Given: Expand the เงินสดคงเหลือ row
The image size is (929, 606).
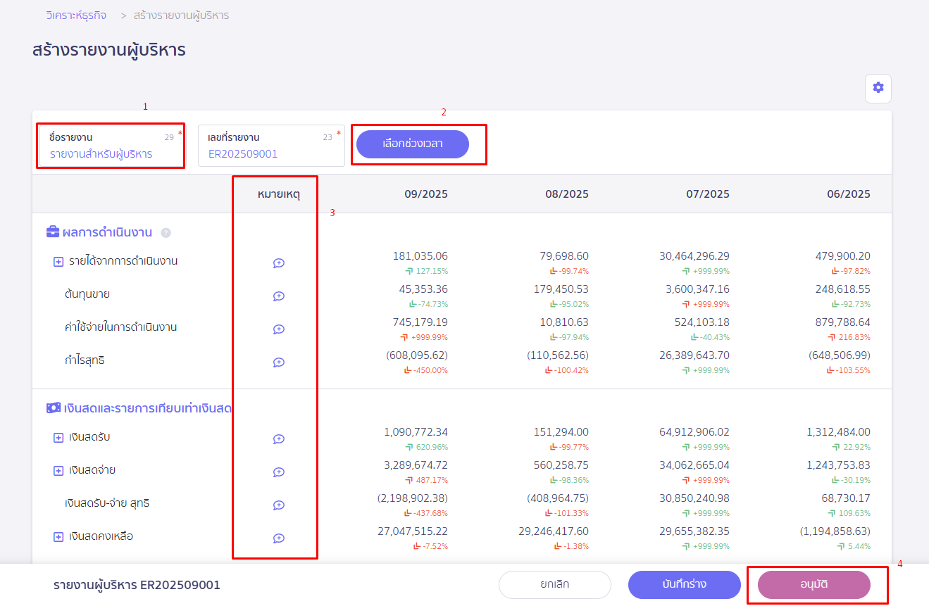Looking at the screenshot, I should [58, 537].
